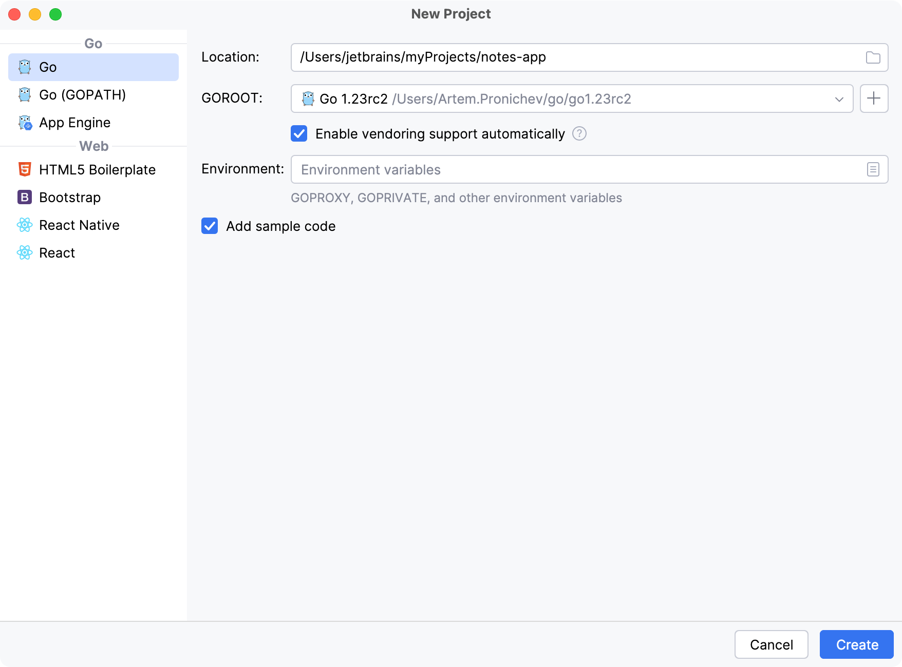Click the plus icon to add a GOROOT
Screen dimensions: 902x667
click(x=874, y=99)
